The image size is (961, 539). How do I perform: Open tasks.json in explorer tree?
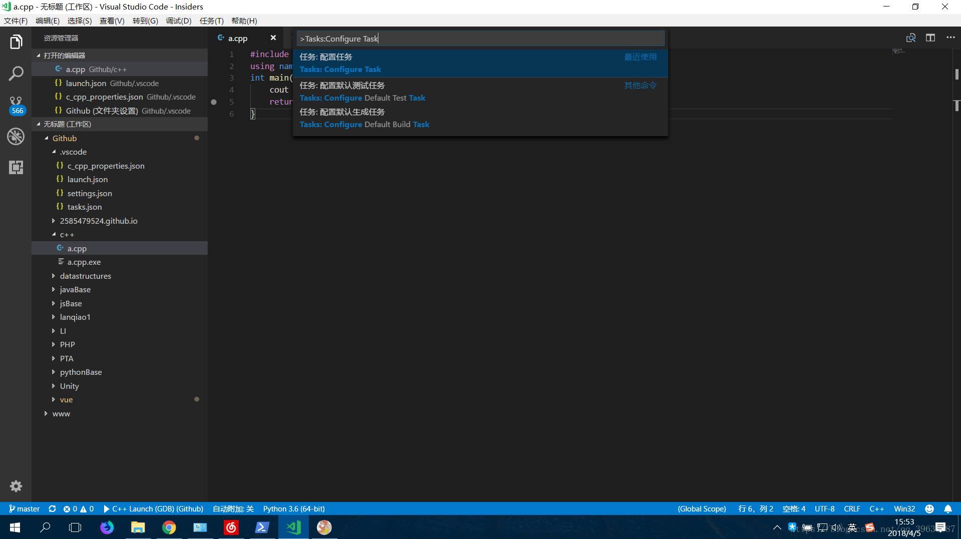(x=85, y=207)
